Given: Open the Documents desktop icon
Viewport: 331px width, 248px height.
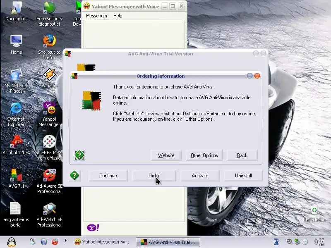Looking at the screenshot, I should [16, 11].
